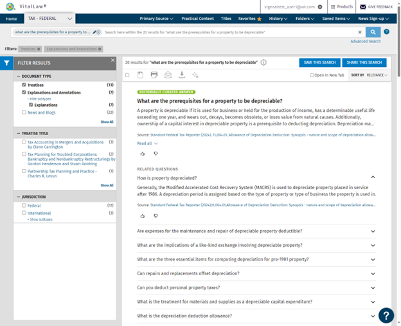Viewport: 401px width, 326px height.
Task: Click the Give Feedback envelope icon
Action: [x=363, y=7]
